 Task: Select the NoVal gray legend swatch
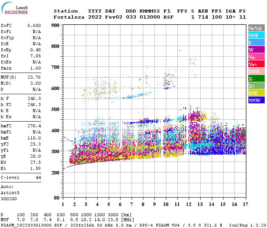(x=256, y=28)
